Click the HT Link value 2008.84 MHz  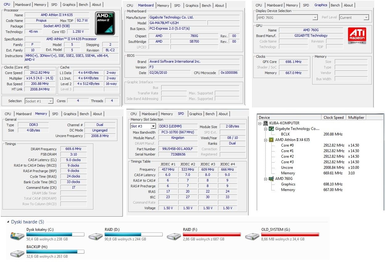(x=40, y=89)
